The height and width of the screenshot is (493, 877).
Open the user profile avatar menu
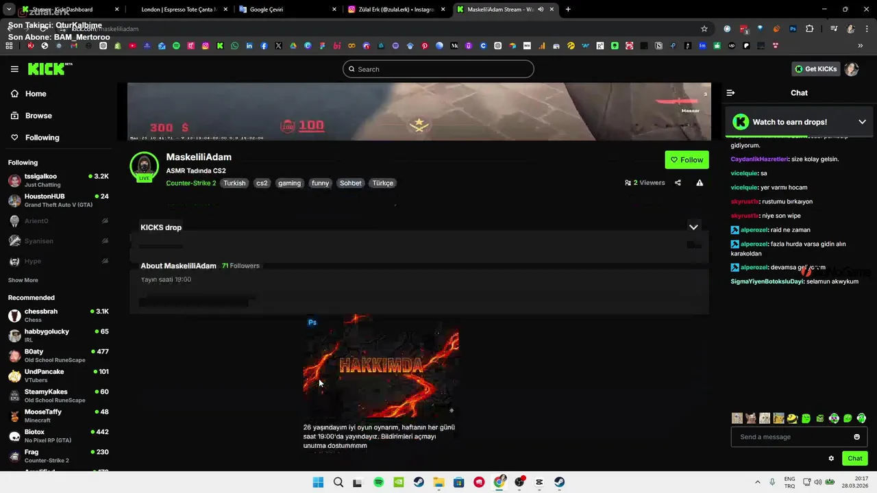tap(852, 69)
